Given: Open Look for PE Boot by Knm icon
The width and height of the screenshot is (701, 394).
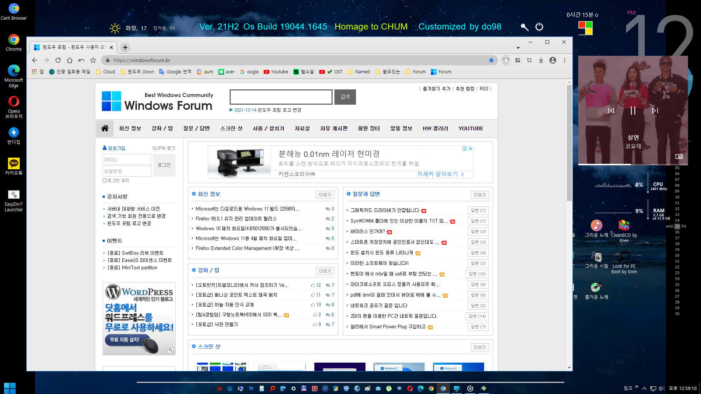Looking at the screenshot, I should pyautogui.click(x=624, y=262).
